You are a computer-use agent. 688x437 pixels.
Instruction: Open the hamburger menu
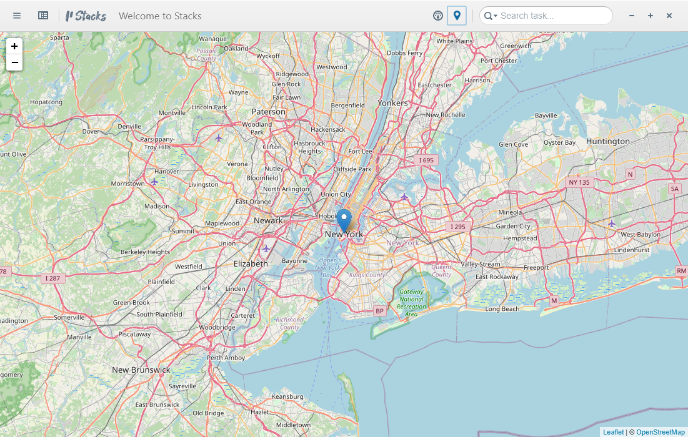[x=17, y=16]
